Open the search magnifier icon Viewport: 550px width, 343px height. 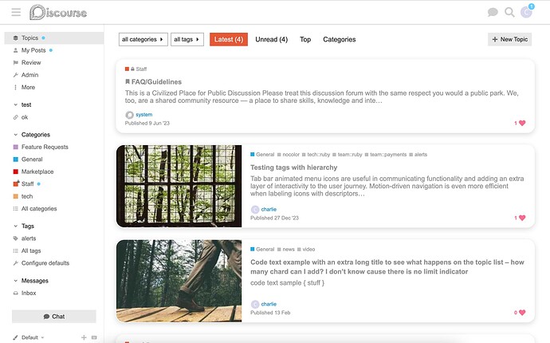509,12
